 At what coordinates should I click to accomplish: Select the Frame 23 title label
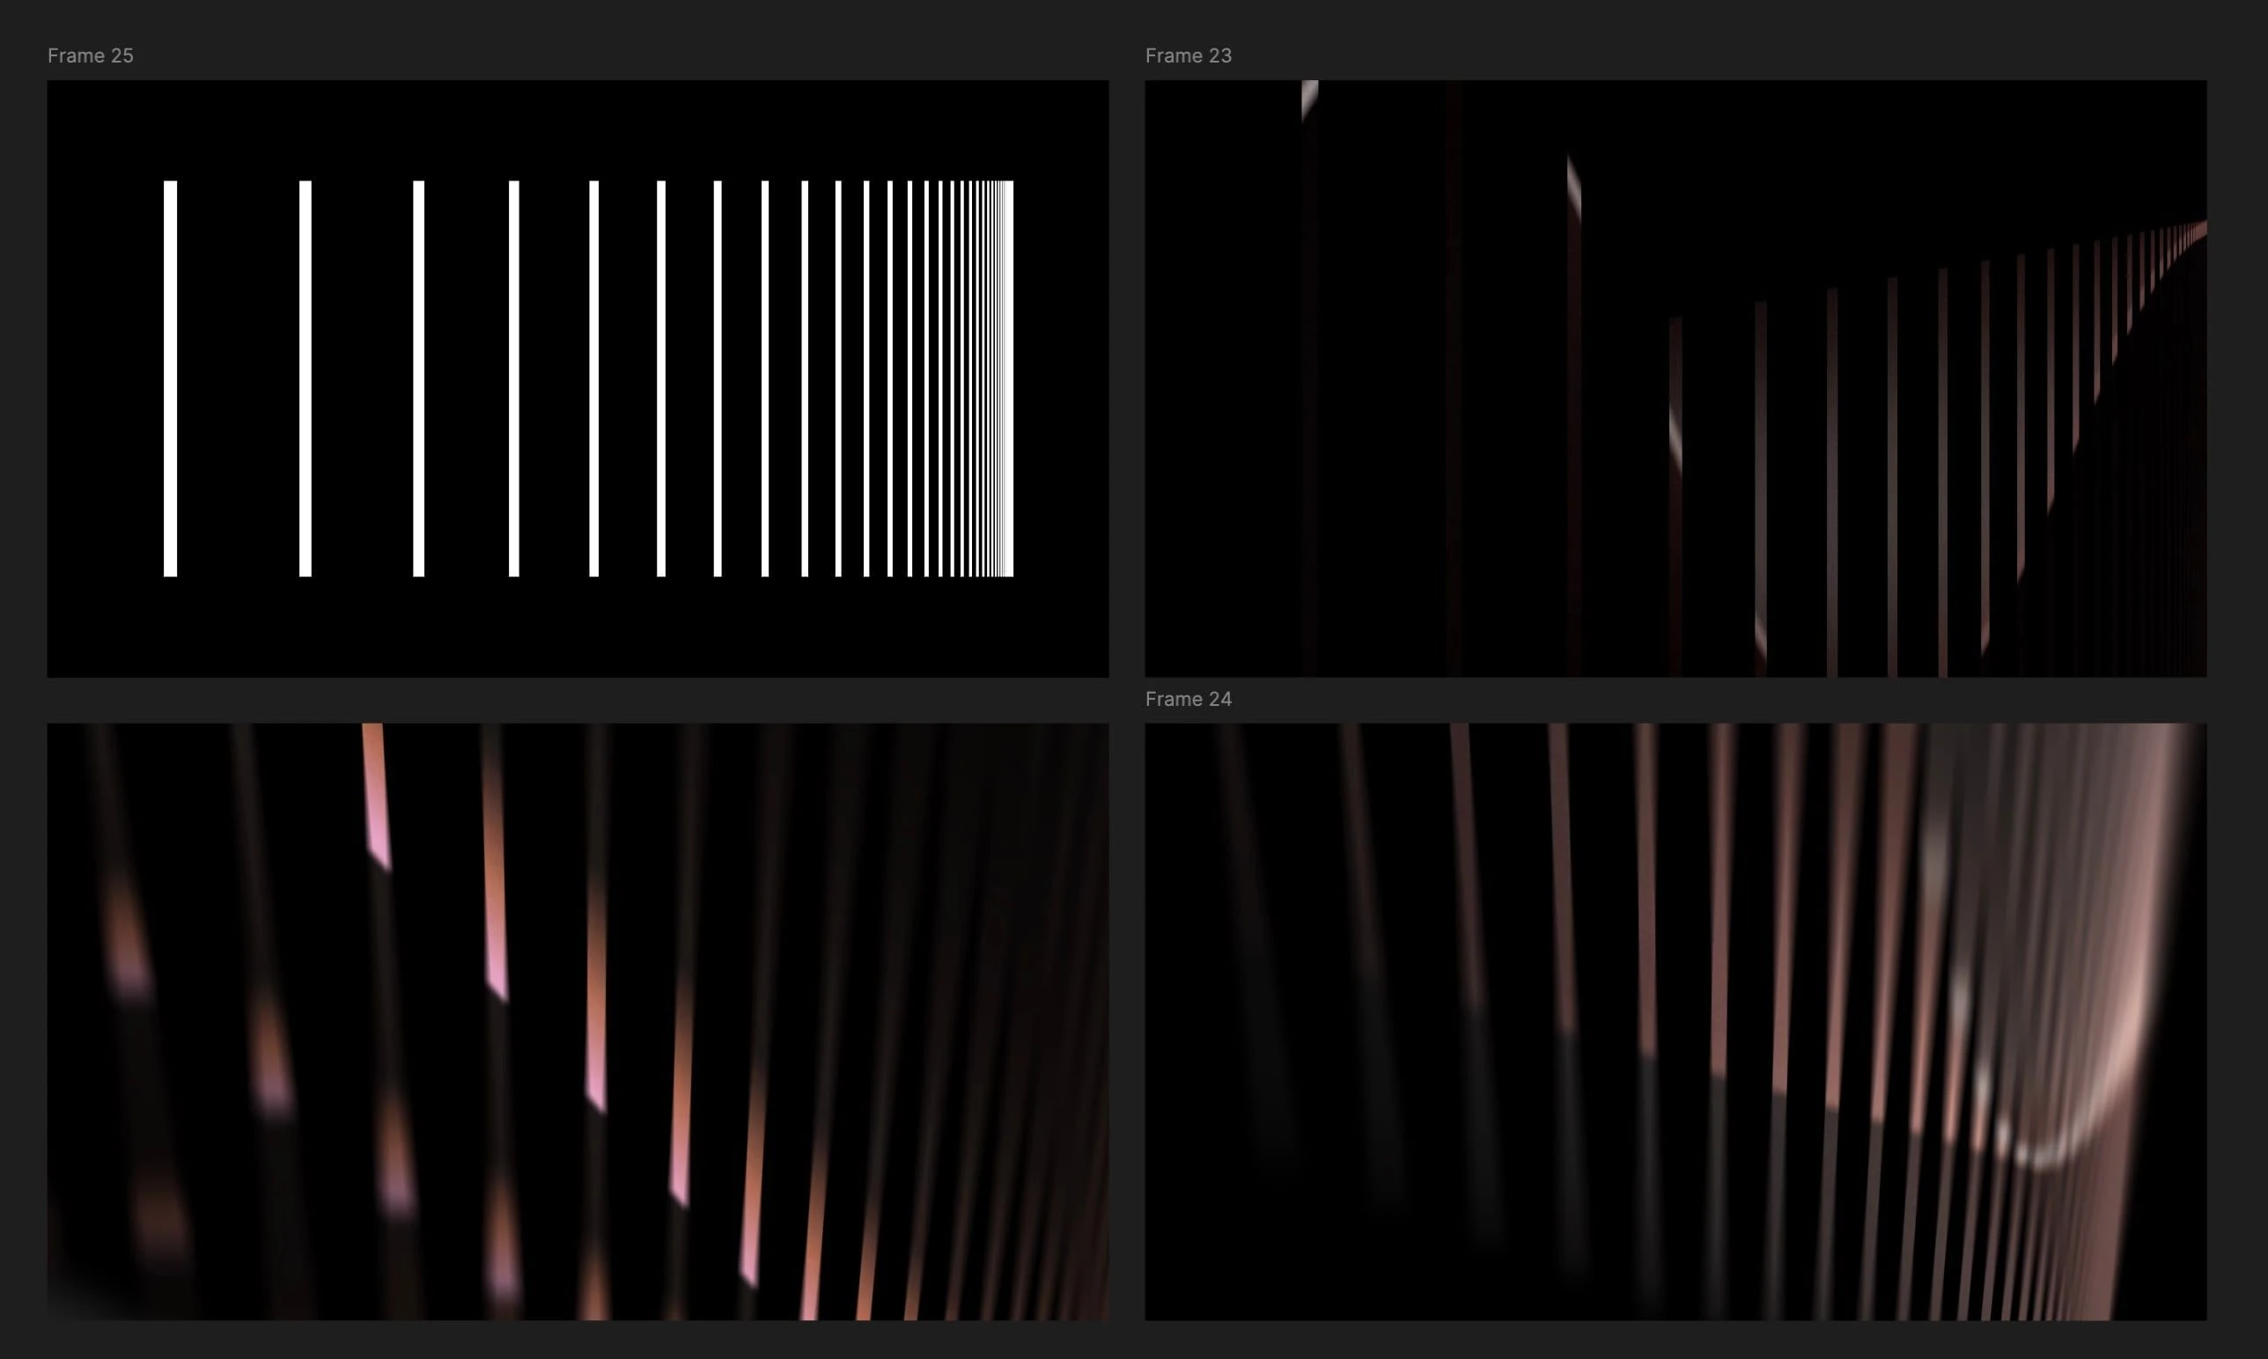1188,55
